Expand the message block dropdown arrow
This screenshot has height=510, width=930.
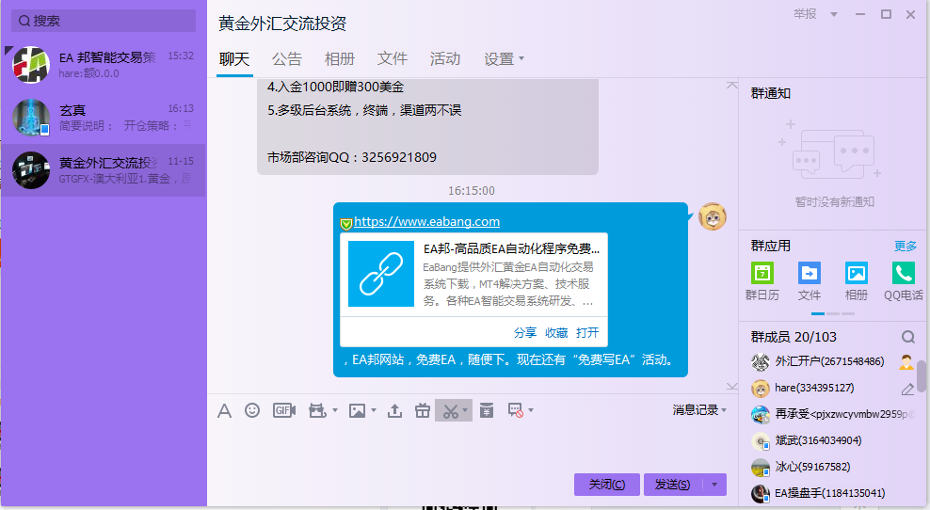530,410
